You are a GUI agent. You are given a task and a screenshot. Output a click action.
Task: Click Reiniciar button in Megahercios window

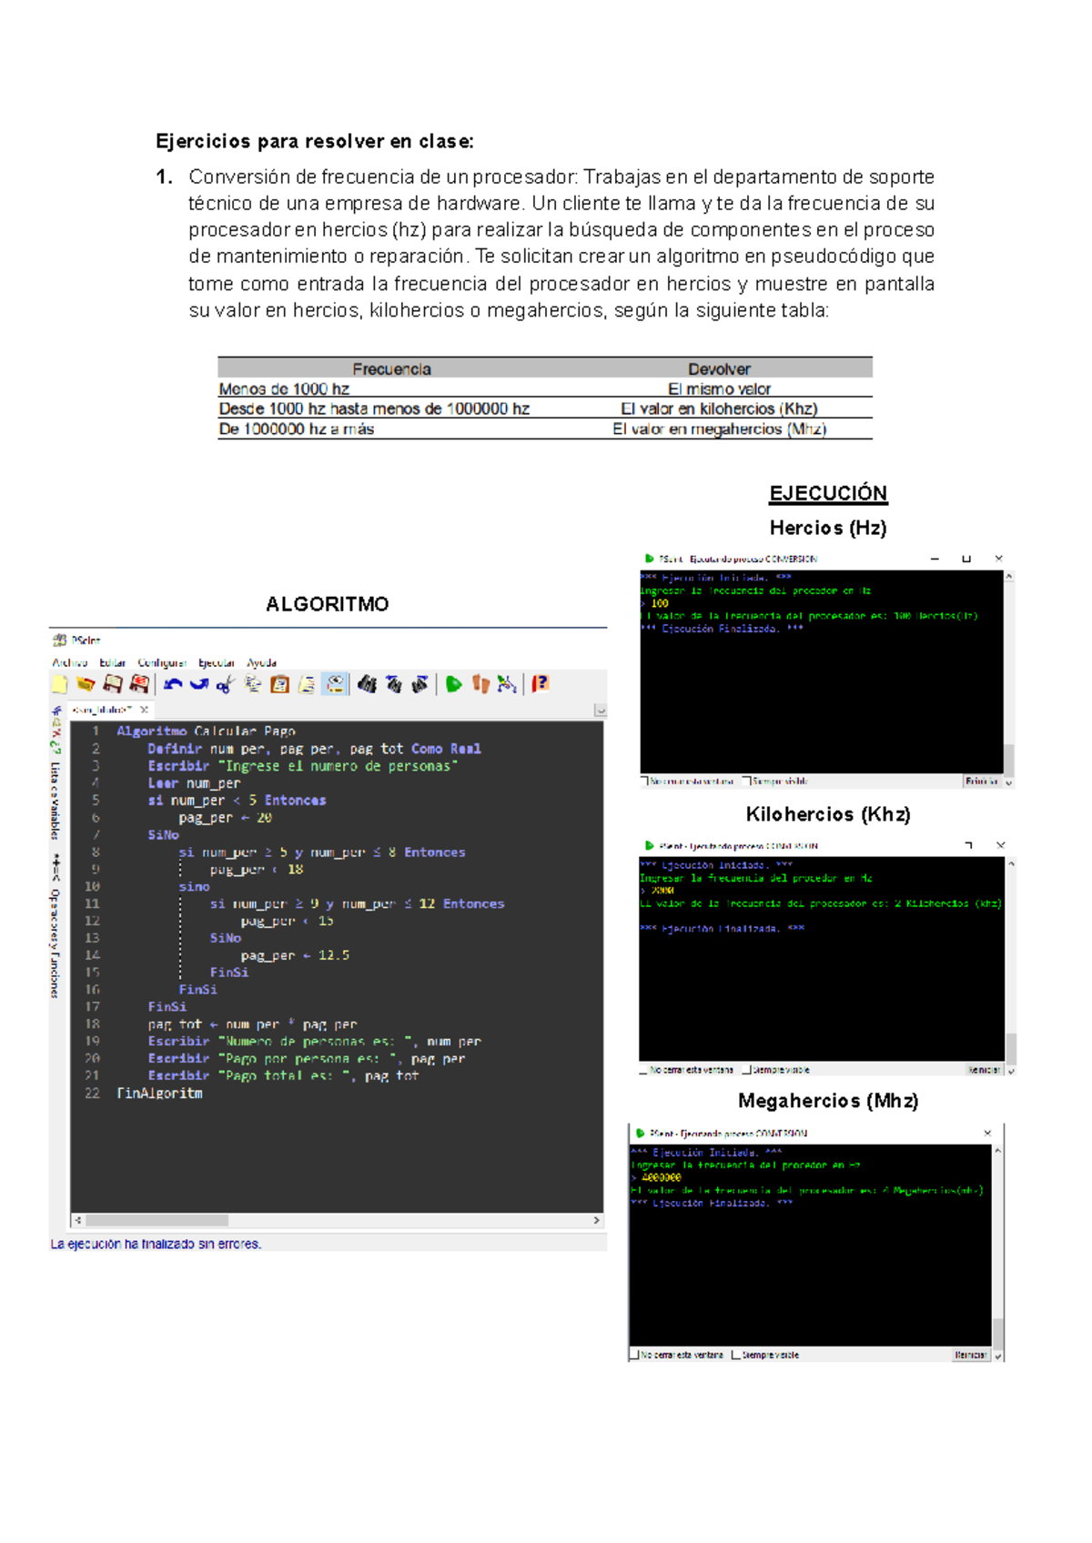click(970, 1356)
